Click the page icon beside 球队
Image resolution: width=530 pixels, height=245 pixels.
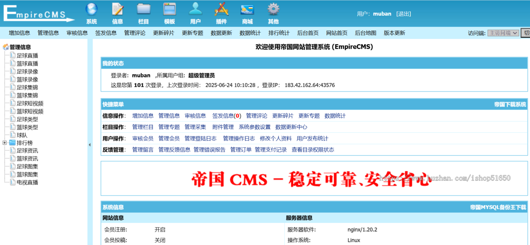[13, 135]
